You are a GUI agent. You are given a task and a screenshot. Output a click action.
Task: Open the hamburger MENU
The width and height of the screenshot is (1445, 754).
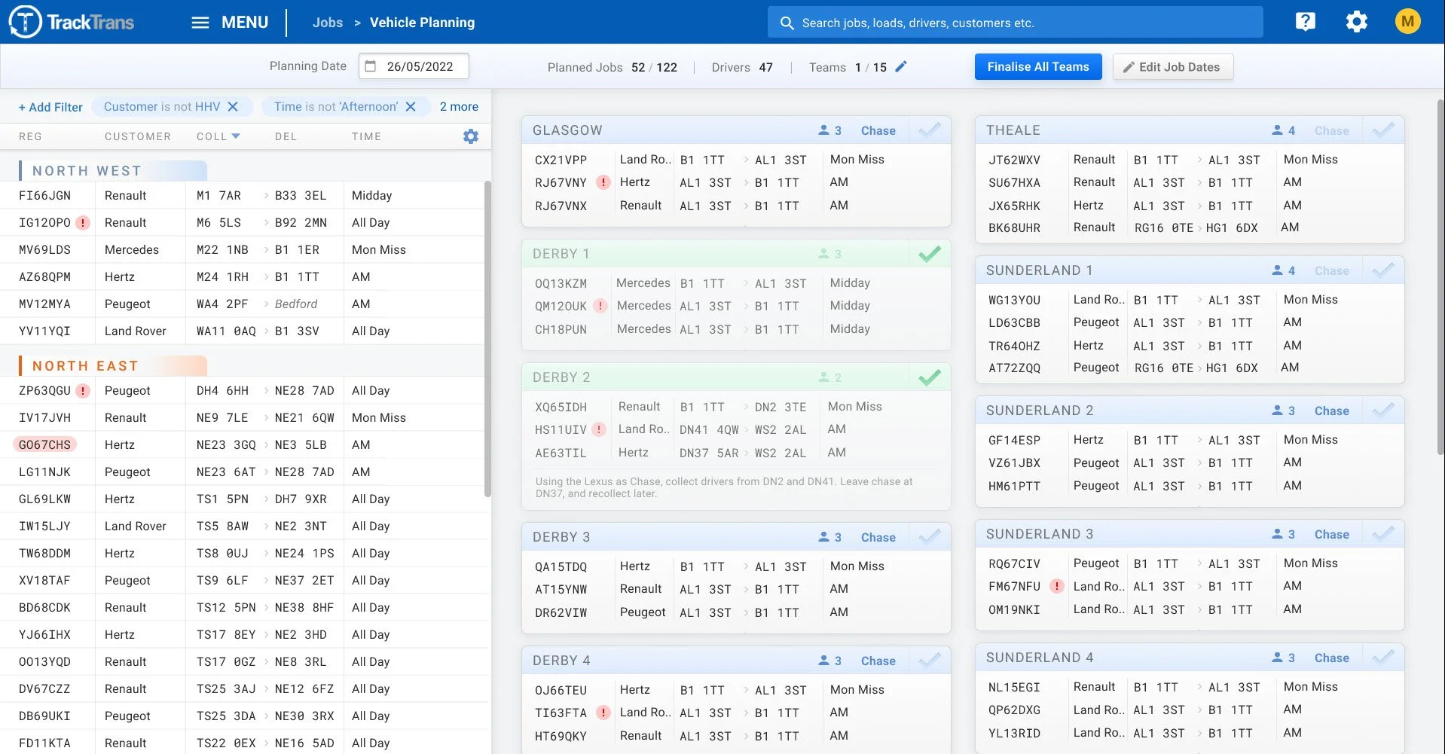230,22
